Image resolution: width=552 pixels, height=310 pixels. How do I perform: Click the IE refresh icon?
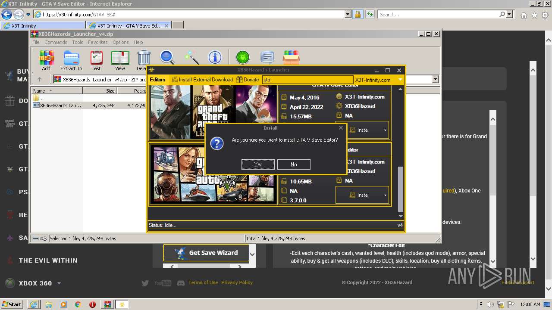[370, 15]
